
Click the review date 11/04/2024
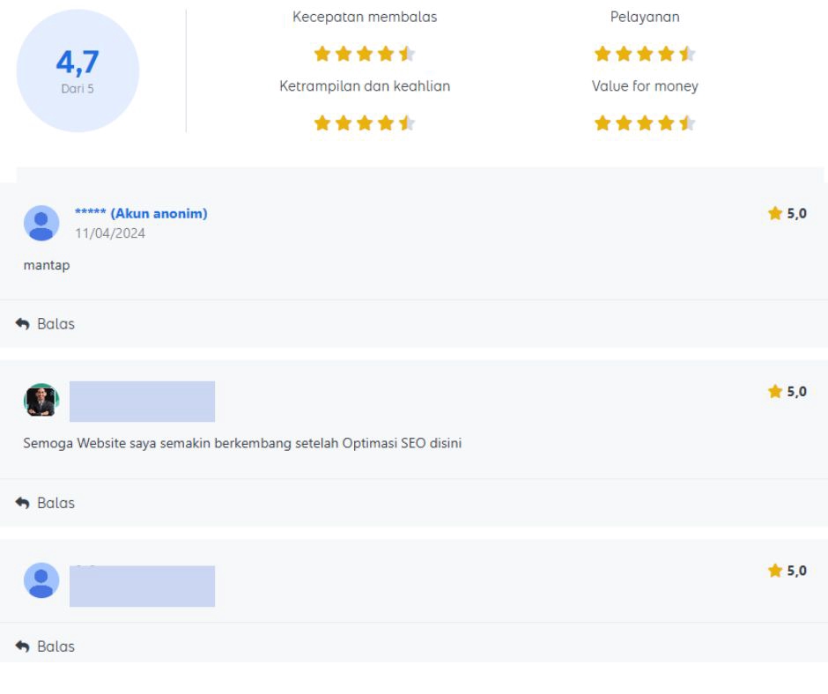coord(109,234)
